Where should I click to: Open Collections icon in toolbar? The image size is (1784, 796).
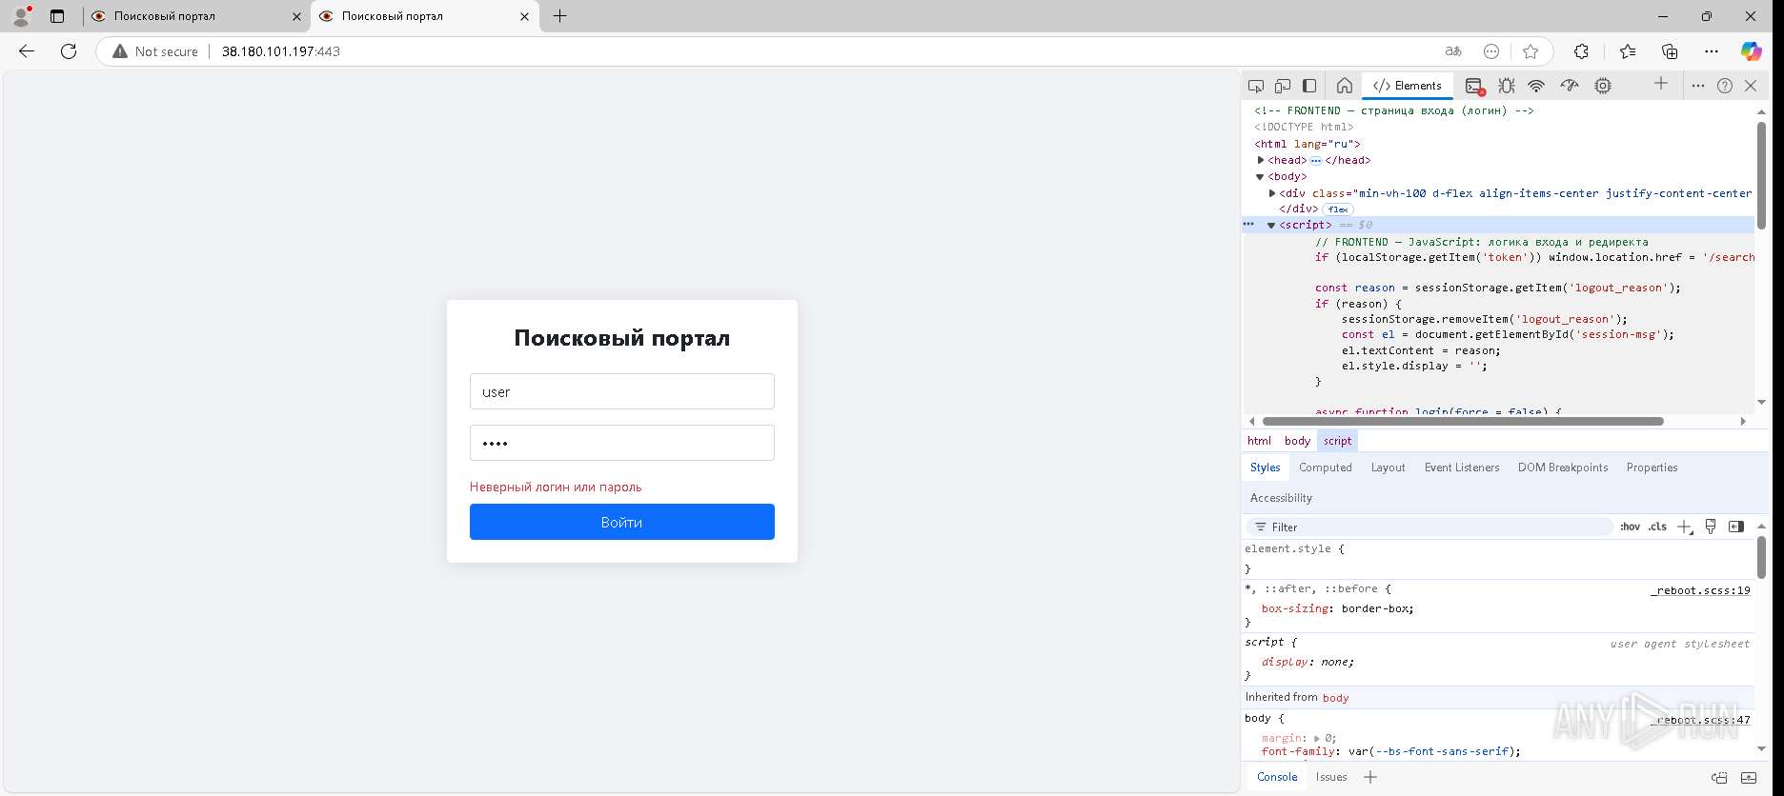pyautogui.click(x=1670, y=51)
